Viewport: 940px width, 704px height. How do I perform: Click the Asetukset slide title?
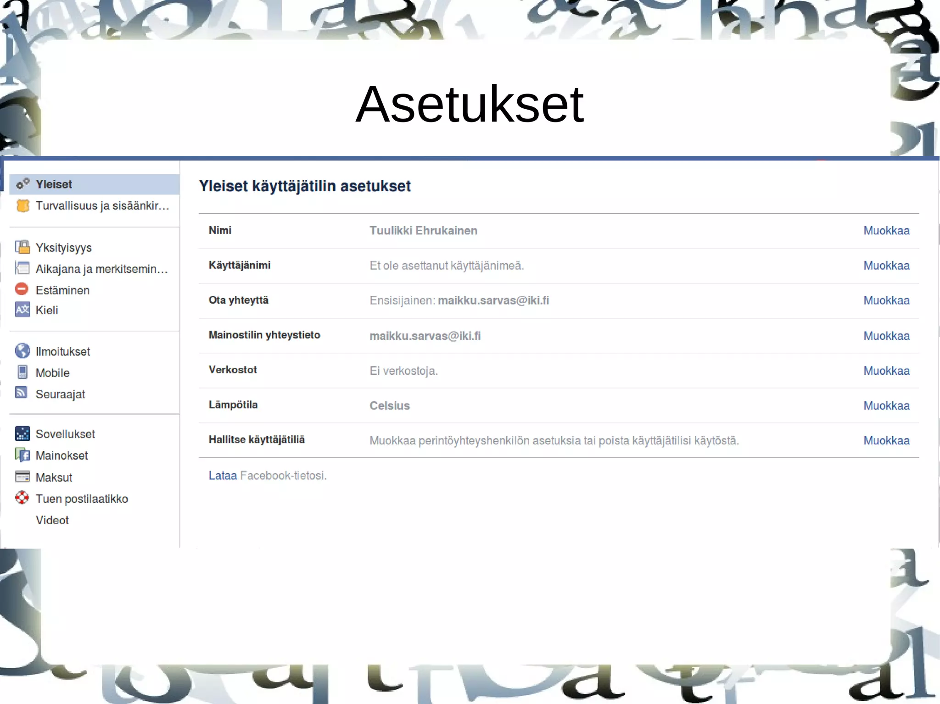pyautogui.click(x=470, y=104)
